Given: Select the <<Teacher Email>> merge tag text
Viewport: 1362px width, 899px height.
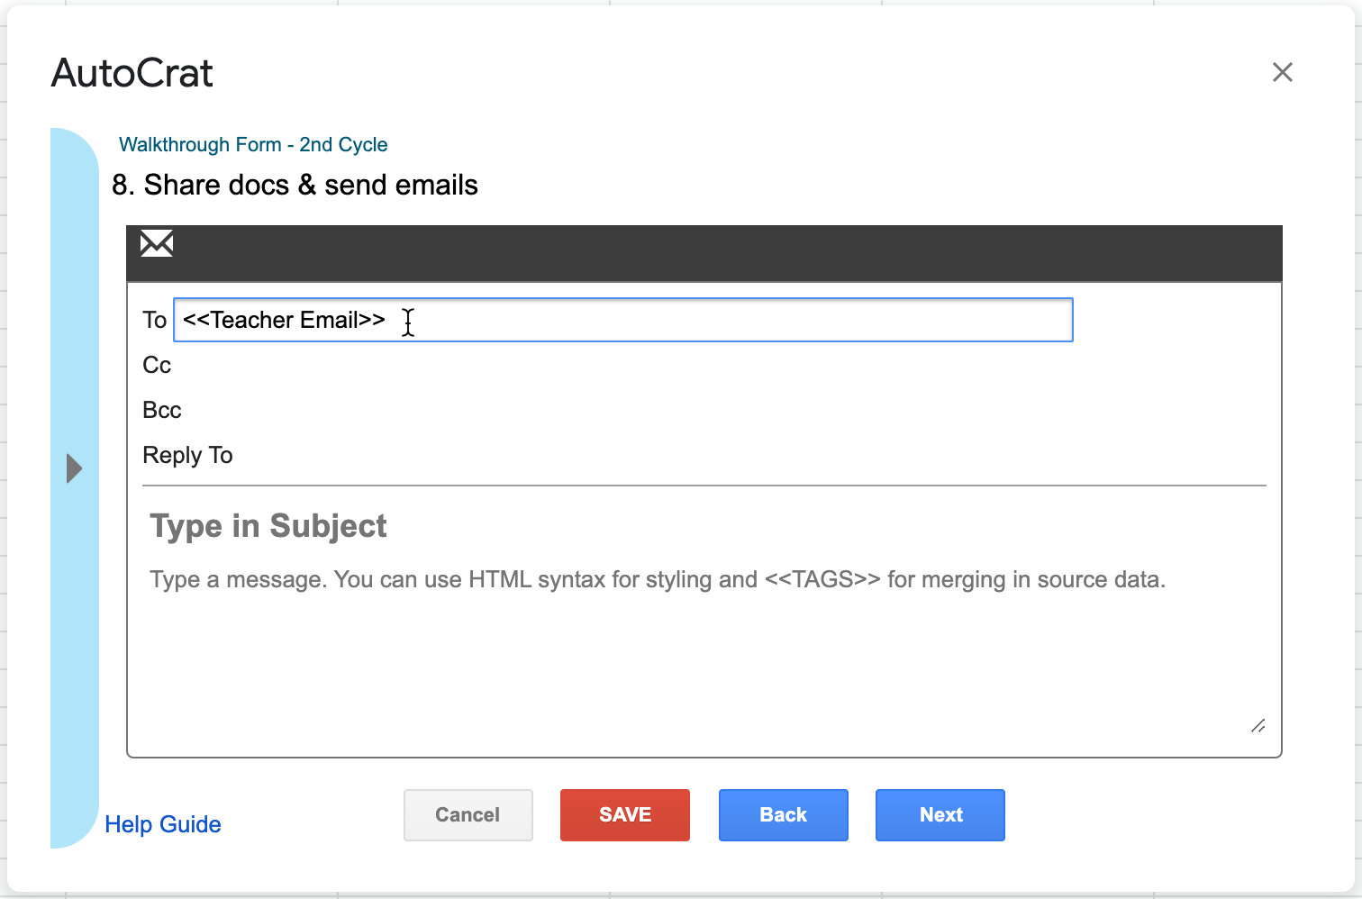Looking at the screenshot, I should point(282,320).
